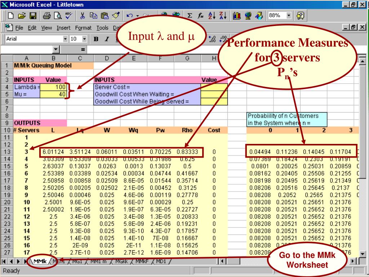
Task: Click the next sheet tab arrow
Action: coord(18,261)
